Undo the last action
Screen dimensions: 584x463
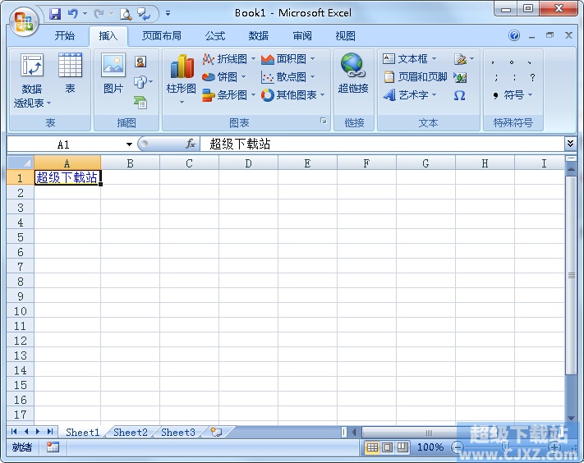[x=72, y=13]
